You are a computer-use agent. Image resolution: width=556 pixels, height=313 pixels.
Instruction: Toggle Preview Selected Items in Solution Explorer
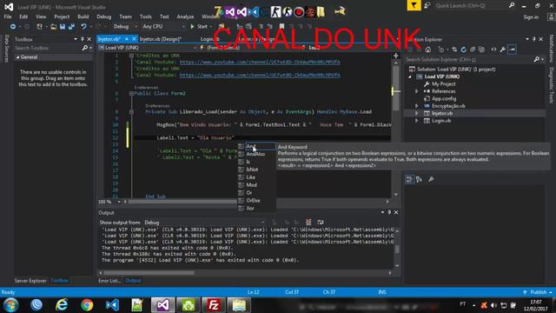pyautogui.click(x=512, y=50)
